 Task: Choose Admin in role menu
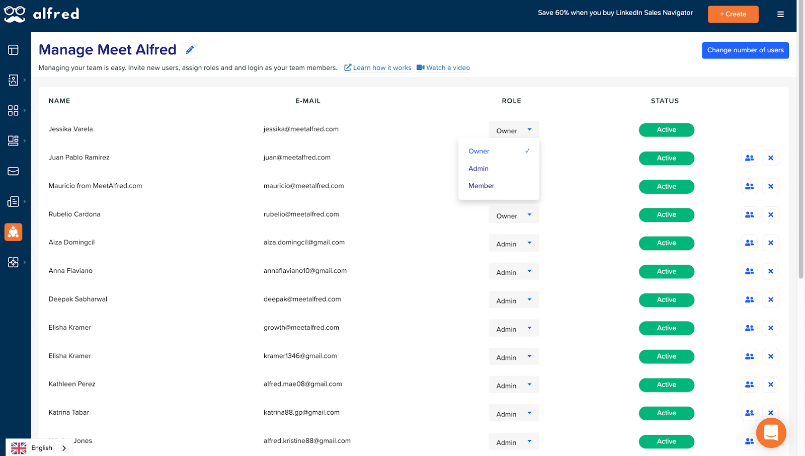pyautogui.click(x=499, y=169)
